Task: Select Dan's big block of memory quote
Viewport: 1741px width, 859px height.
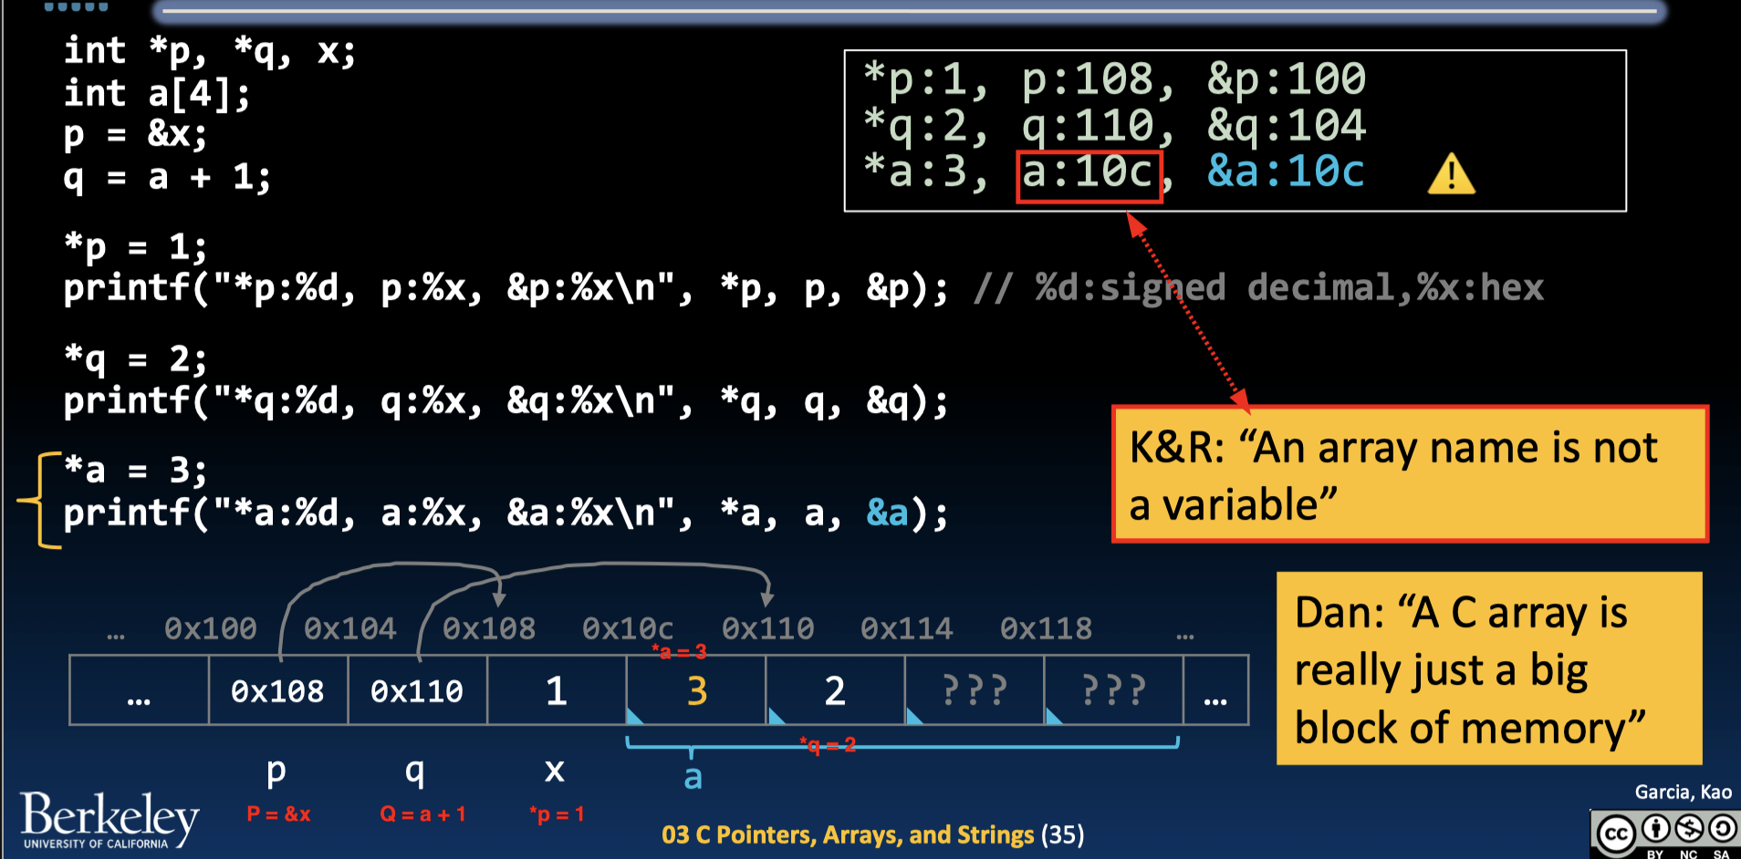Action: [1488, 668]
